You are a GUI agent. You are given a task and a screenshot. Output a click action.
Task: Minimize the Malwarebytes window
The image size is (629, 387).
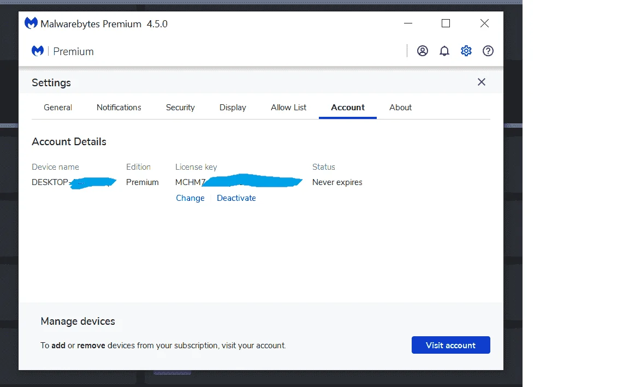tap(408, 23)
